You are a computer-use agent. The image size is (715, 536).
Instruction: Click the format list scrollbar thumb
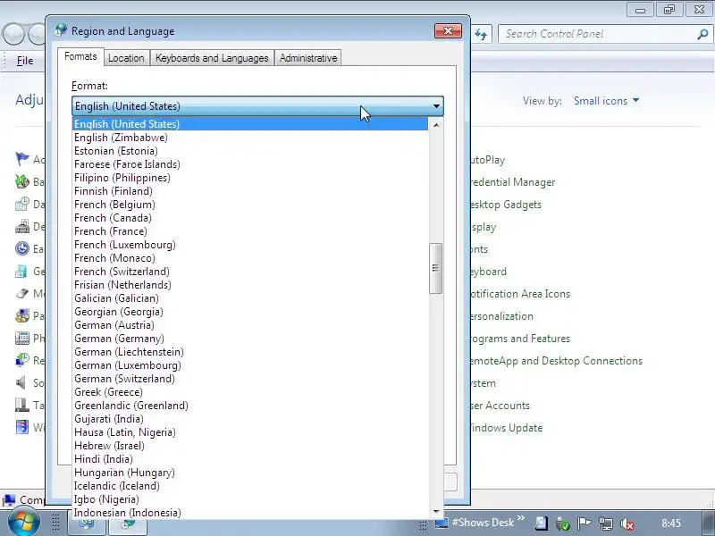(435, 268)
